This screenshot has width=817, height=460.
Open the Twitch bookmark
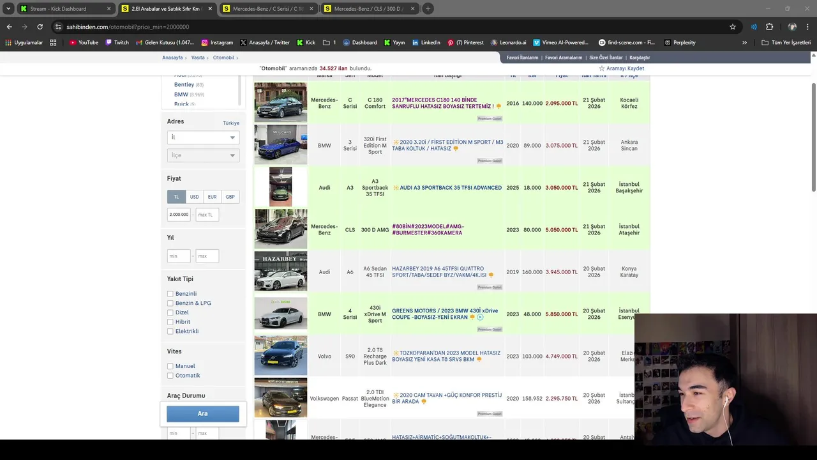pyautogui.click(x=117, y=43)
